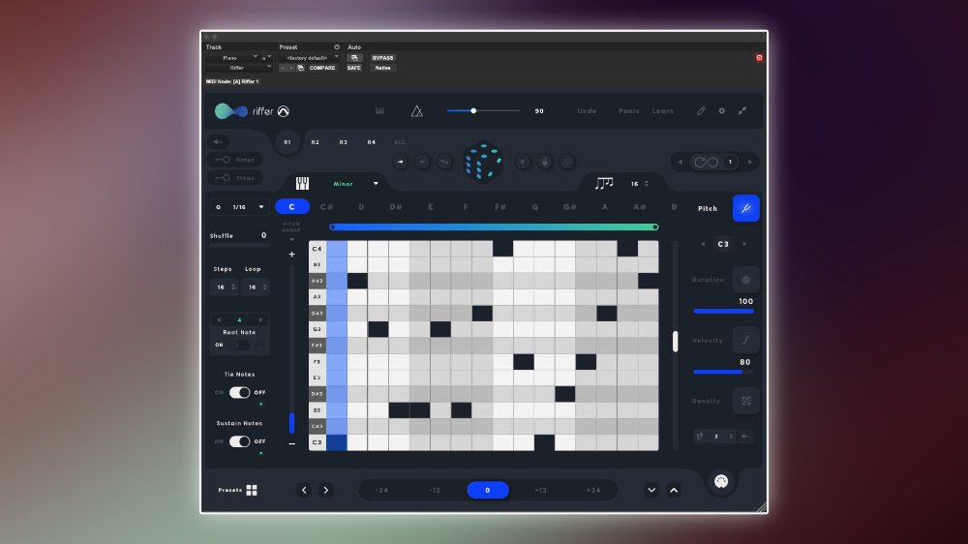Select the R2 riff tab
Image resolution: width=968 pixels, height=544 pixels.
(x=316, y=142)
